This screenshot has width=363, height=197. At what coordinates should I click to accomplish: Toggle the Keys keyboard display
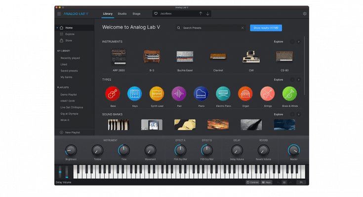pyautogui.click(x=267, y=182)
